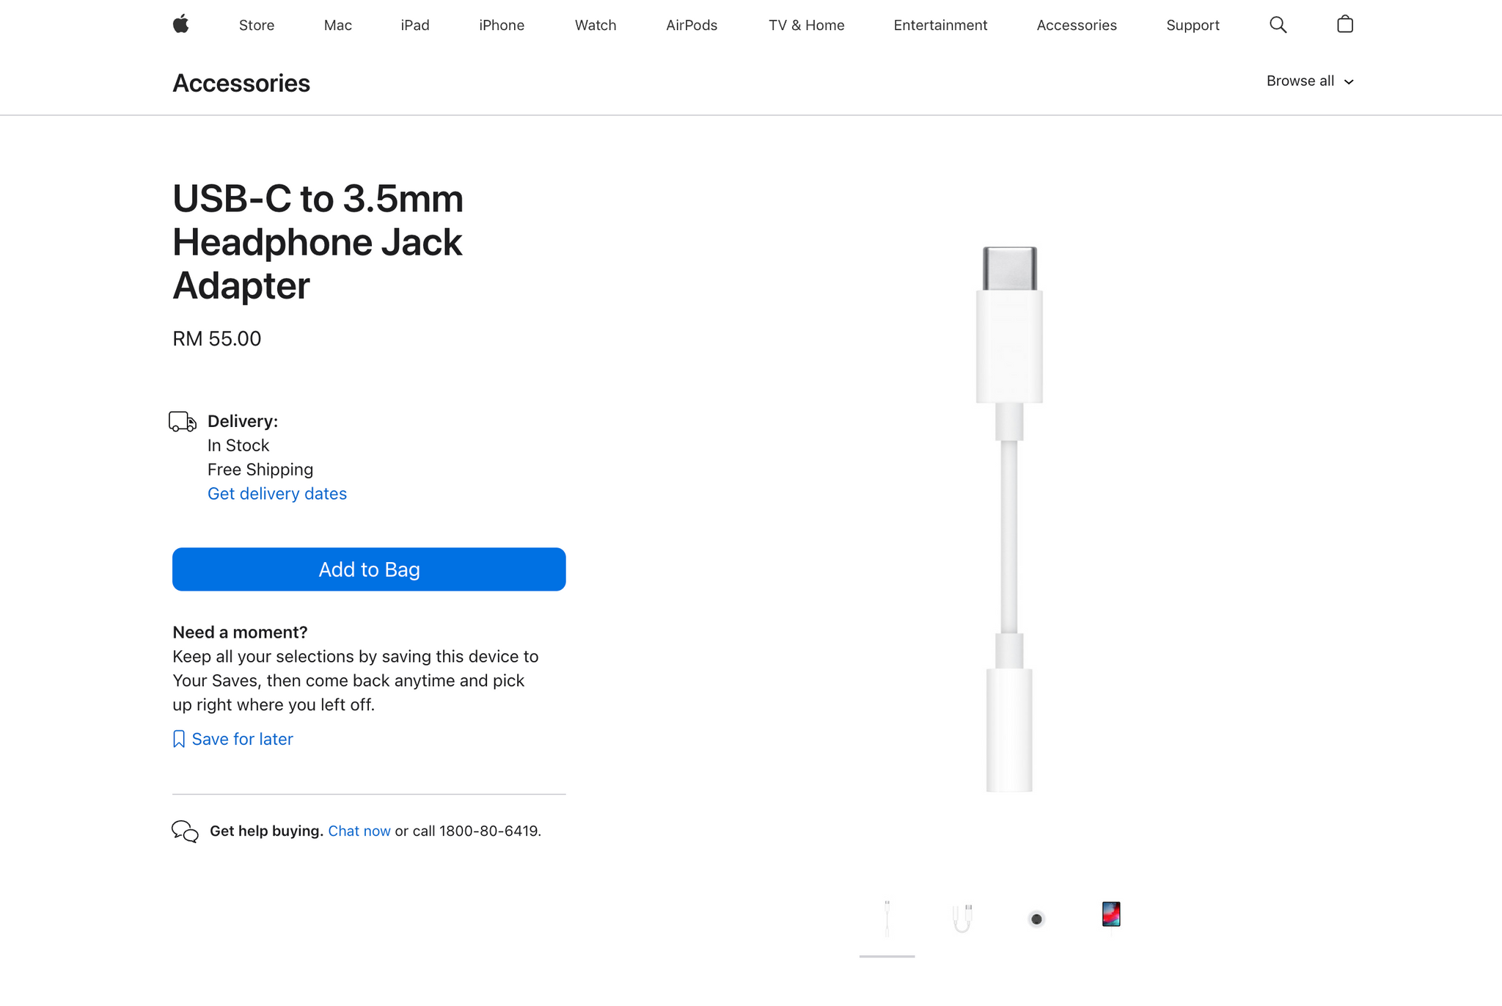Click the delivery truck icon
This screenshot has width=1502, height=1006.
(183, 421)
